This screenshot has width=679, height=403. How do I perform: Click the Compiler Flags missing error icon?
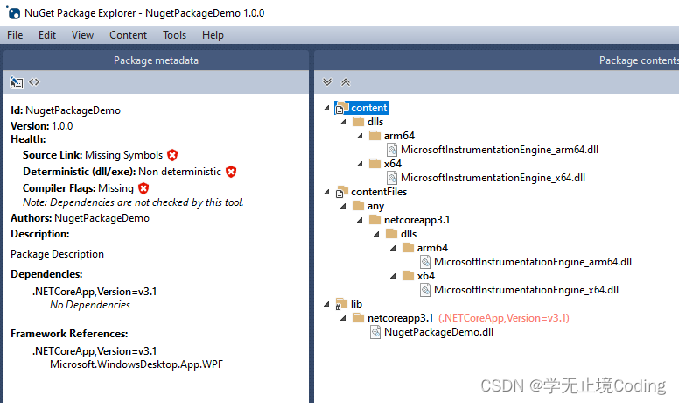click(143, 188)
